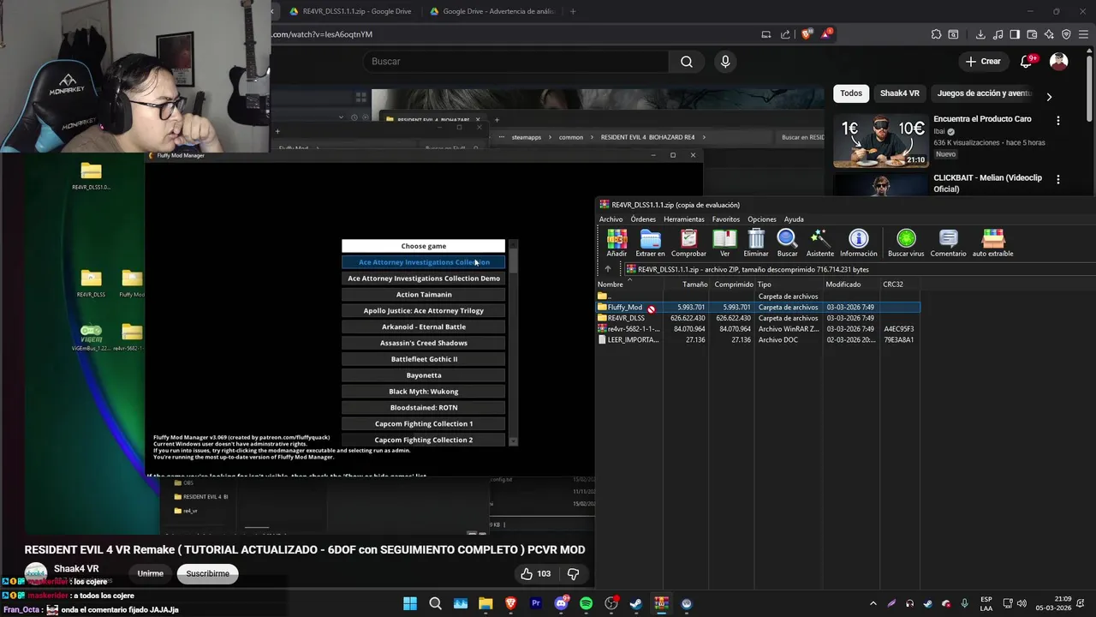Image resolution: width=1096 pixels, height=617 pixels.
Task: Open the browser downloads icon
Action: point(980,34)
